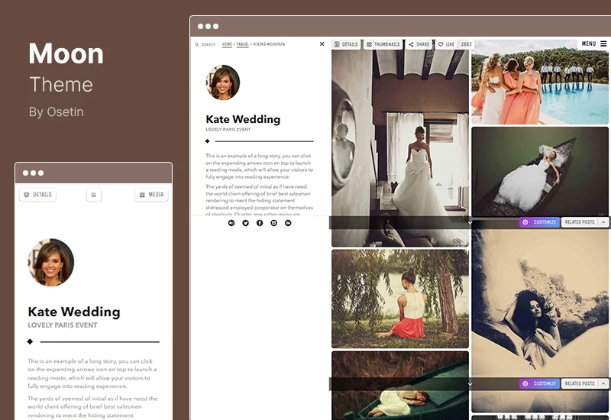The width and height of the screenshot is (611, 420).
Task: Click the Details button in the mobile preview
Action: [x=37, y=195]
